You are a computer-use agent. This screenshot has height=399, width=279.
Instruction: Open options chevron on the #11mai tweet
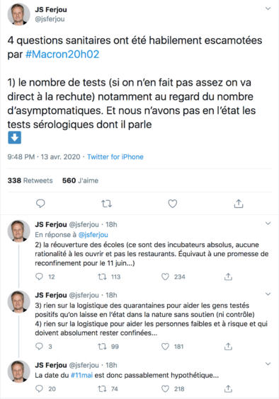click(x=268, y=364)
